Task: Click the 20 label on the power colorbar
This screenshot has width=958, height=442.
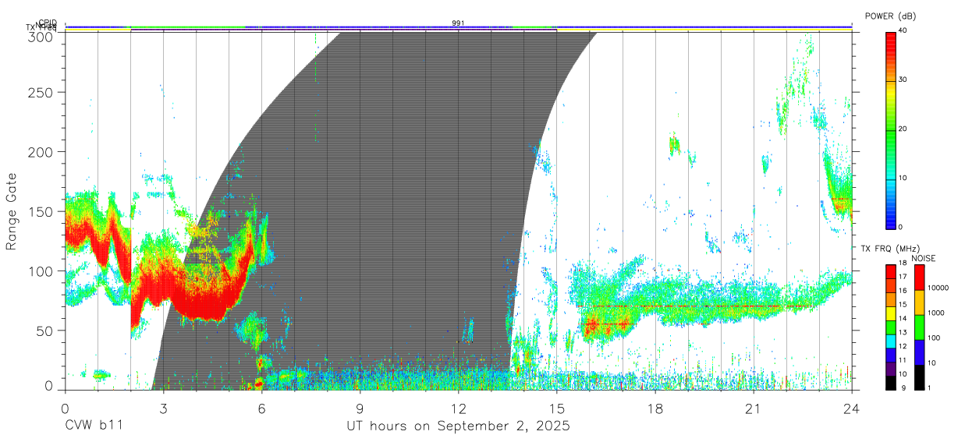Action: pyautogui.click(x=903, y=129)
